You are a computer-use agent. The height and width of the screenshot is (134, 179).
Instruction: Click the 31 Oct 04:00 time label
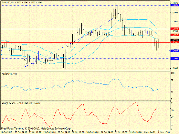107,132
